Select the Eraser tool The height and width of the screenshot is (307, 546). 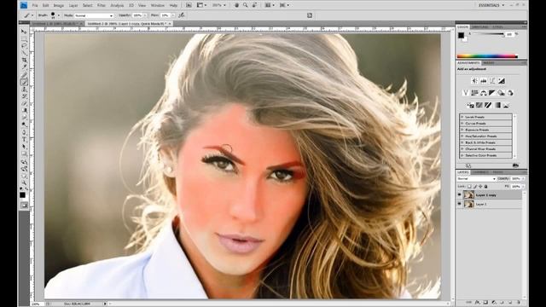coord(24,103)
